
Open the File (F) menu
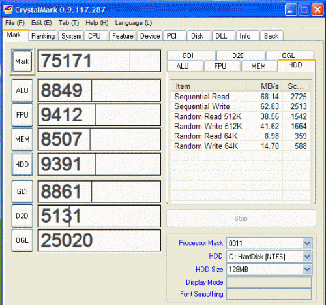(x=15, y=23)
